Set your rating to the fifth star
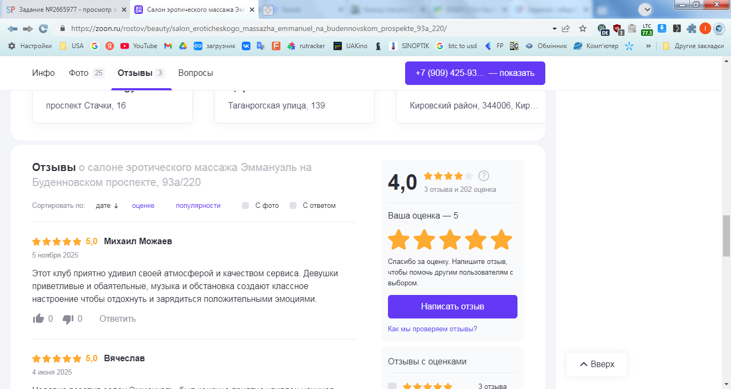Screen dimensions: 731x389 click(x=501, y=239)
